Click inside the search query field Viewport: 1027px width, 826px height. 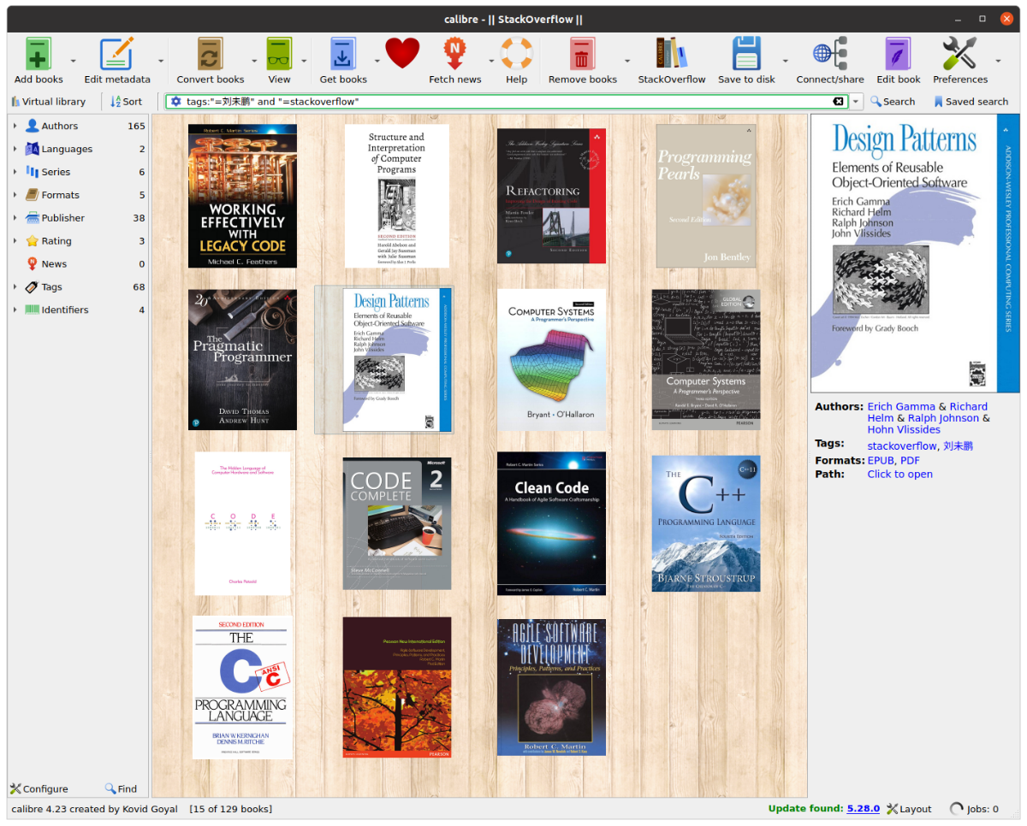pyautogui.click(x=505, y=102)
